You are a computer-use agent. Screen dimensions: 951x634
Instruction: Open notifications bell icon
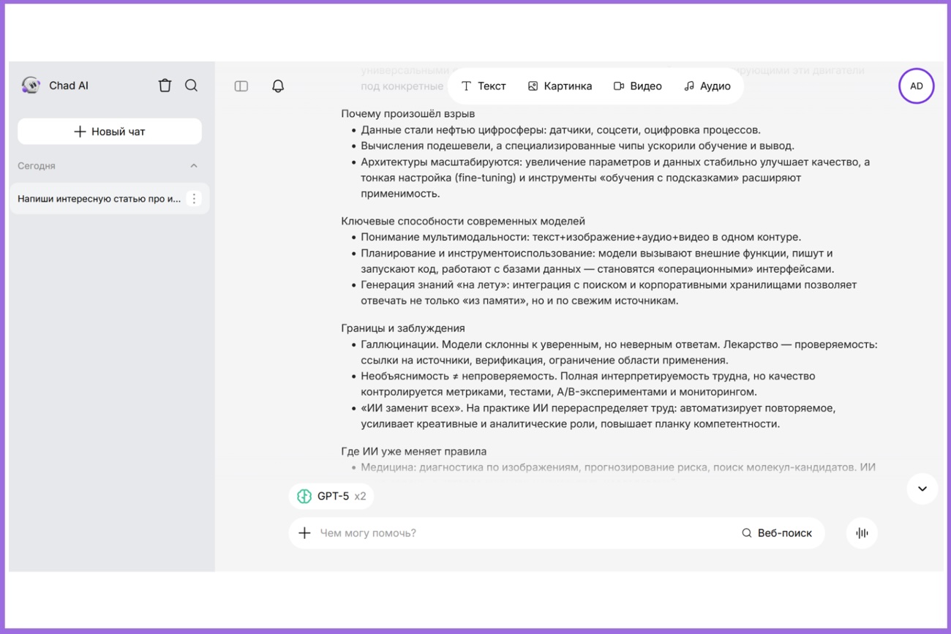(278, 86)
